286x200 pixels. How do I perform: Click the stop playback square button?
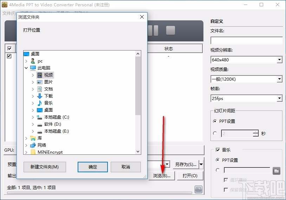[x=170, y=30]
